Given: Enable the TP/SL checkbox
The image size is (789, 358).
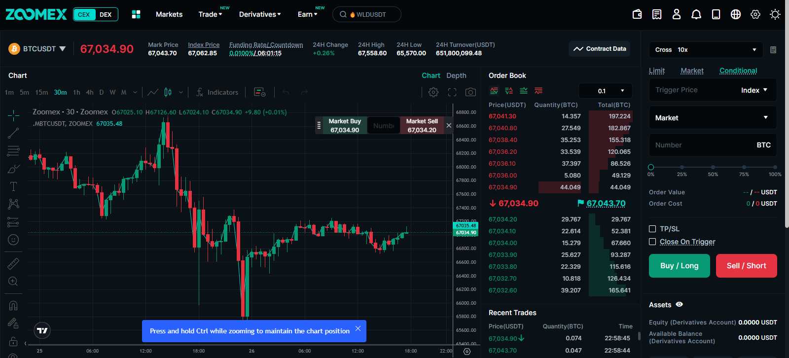Looking at the screenshot, I should point(652,229).
